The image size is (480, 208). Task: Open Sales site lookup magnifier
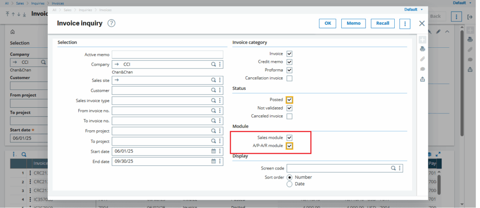pos(213,80)
